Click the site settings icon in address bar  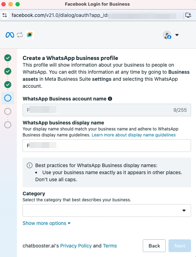pos(5,15)
